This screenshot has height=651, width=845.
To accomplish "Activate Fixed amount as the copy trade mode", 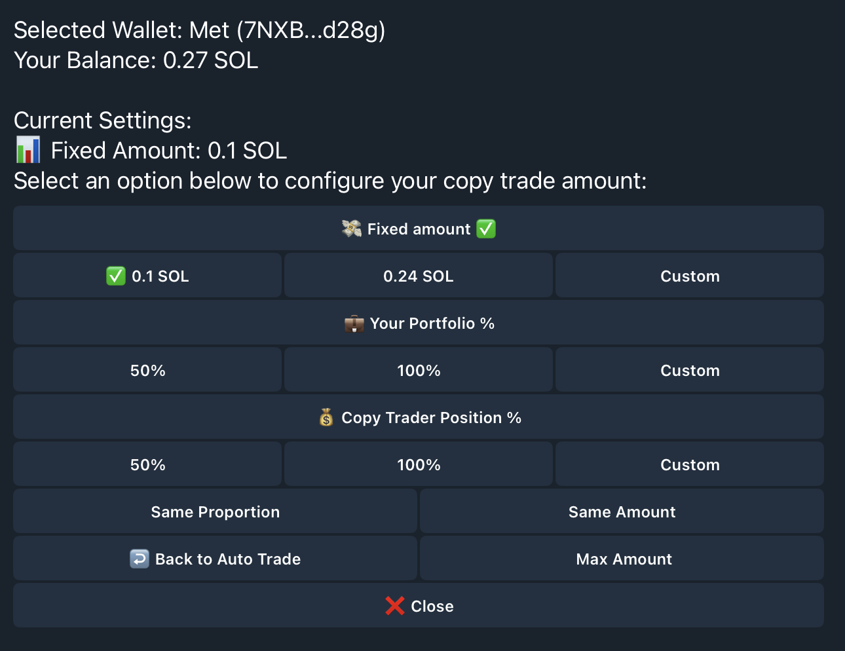I will [418, 228].
